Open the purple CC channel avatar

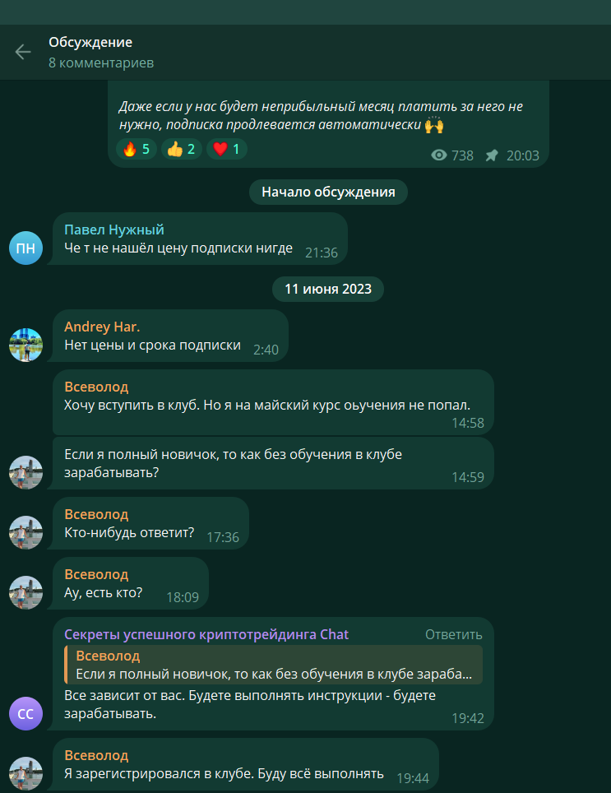(25, 713)
